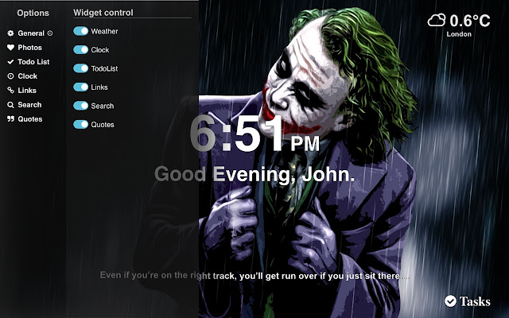Click the Links chain icon
The width and height of the screenshot is (509, 318).
[10, 90]
